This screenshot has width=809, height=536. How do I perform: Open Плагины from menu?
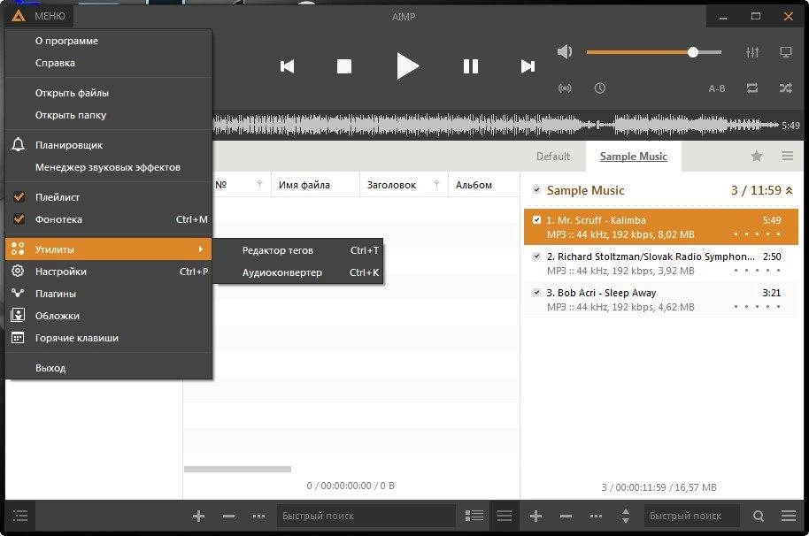coord(108,294)
